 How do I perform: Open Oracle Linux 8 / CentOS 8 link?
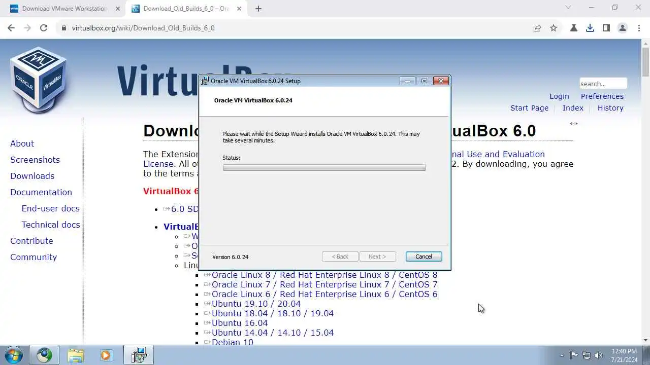point(324,275)
